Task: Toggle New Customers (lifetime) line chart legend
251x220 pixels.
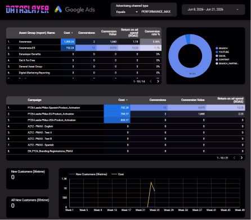Action: (x=88, y=174)
